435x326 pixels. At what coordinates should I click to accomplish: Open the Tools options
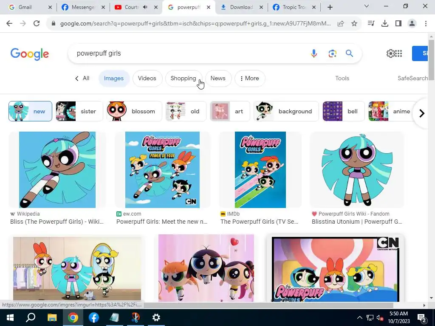(x=342, y=79)
